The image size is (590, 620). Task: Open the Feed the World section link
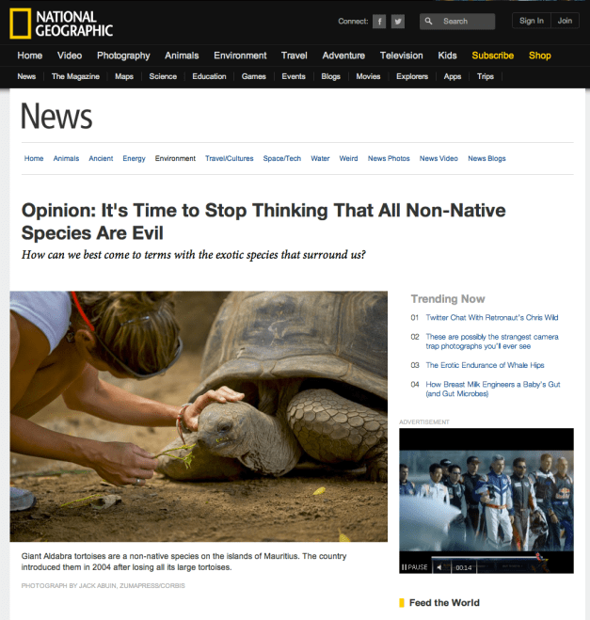[444, 603]
